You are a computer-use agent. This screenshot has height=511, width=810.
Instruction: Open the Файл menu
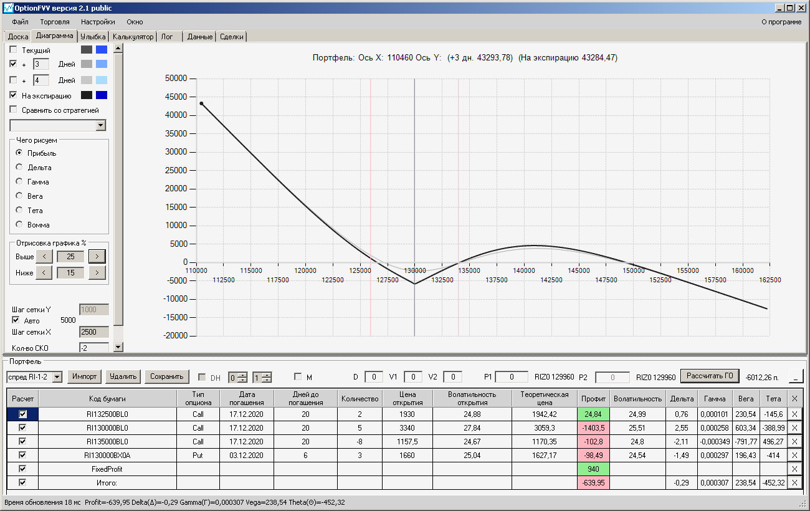pos(20,22)
